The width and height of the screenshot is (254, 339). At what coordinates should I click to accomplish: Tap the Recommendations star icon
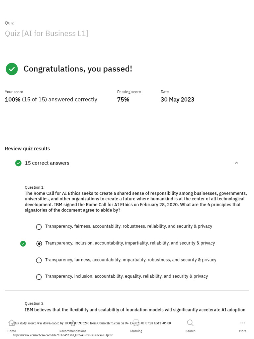tap(73, 323)
